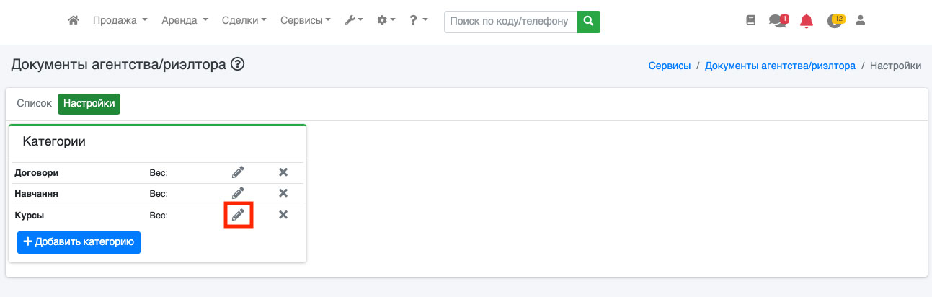Click Вес: label in Навчання row

[159, 194]
